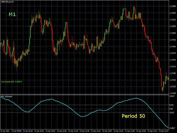
Task: Select the MA_Inclination indicator label
Action: coord(7,96)
